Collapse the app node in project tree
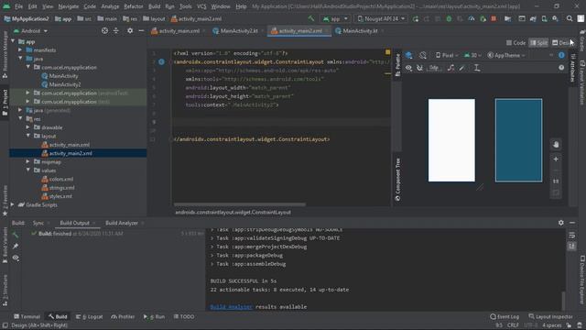The image size is (586, 330). pos(13,41)
